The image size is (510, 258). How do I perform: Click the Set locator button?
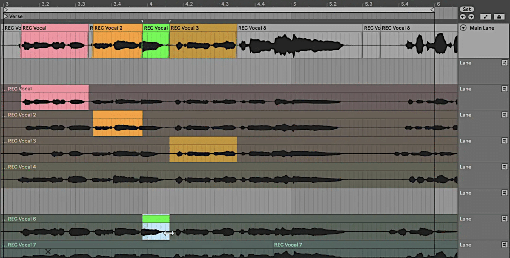tap(467, 9)
